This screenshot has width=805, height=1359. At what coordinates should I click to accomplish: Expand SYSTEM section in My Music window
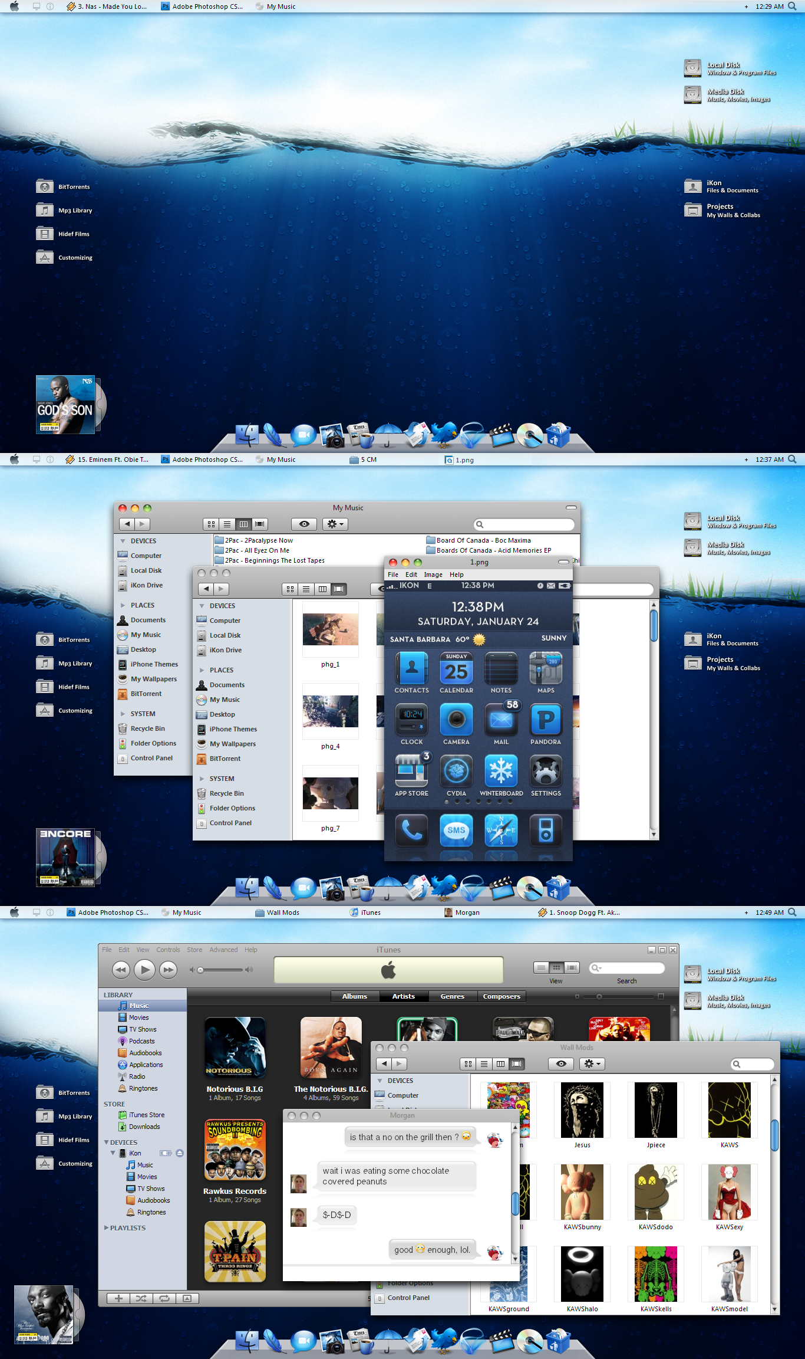pyautogui.click(x=123, y=714)
